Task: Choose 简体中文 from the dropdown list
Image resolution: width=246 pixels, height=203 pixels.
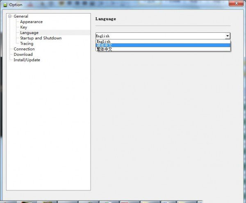Action: [x=163, y=45]
